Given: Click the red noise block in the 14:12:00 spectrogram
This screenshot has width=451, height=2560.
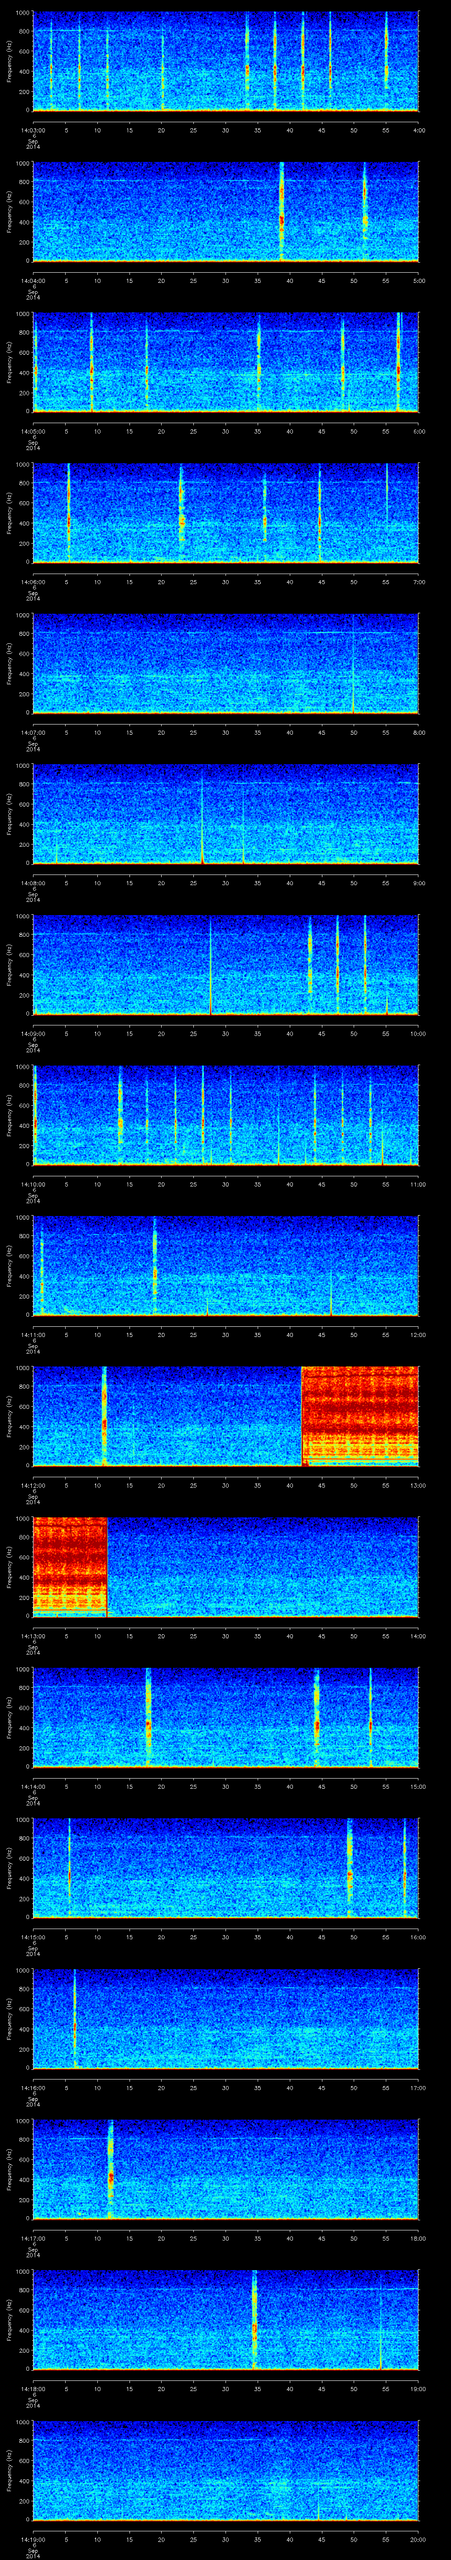Looking at the screenshot, I should tap(359, 1415).
